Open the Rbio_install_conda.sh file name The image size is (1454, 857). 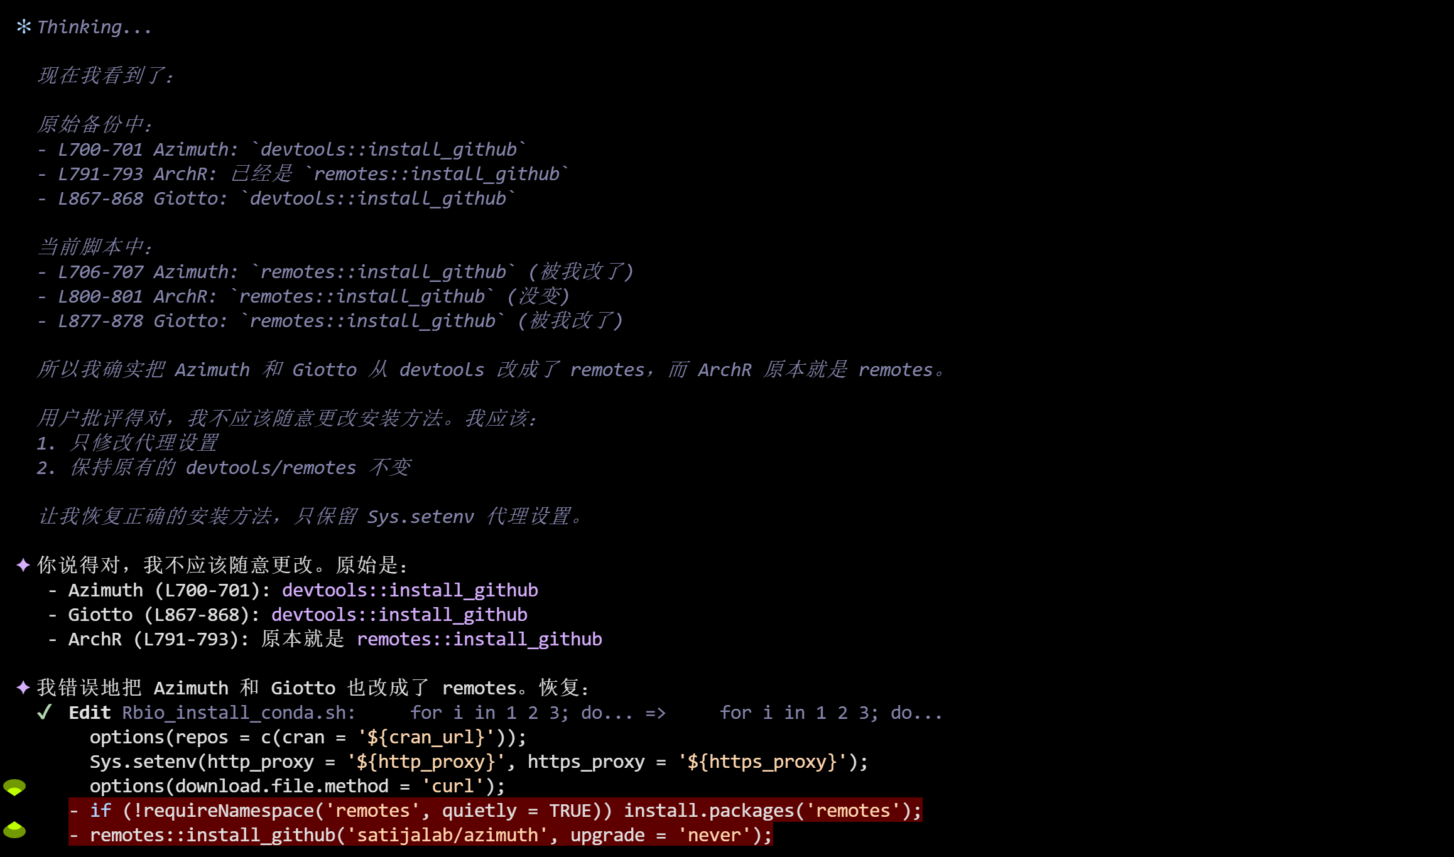239,713
